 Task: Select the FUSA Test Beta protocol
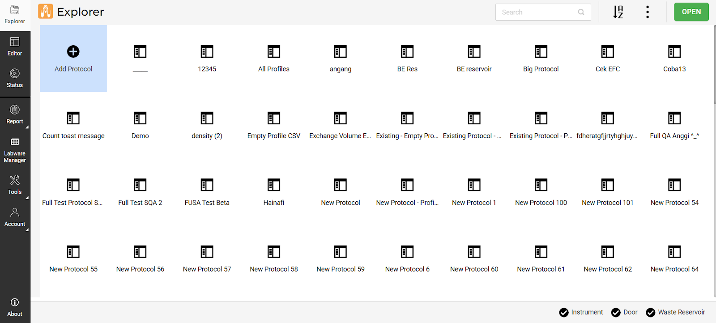[x=207, y=192]
